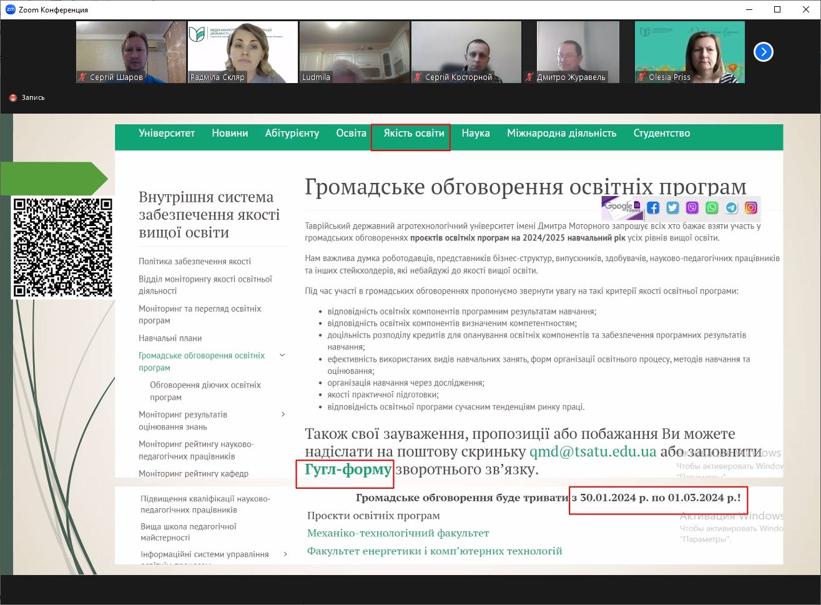Viewport: 821px width, 605px height.
Task: Select Громадське обговорення освітніх програм in the sidebar
Action: 202,362
